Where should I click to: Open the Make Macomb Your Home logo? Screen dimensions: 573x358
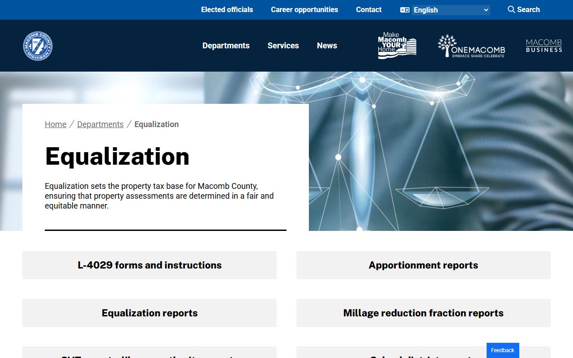397,46
